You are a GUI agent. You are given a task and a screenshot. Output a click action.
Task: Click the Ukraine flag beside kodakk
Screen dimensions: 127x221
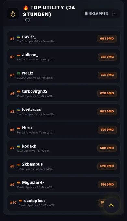(19, 146)
